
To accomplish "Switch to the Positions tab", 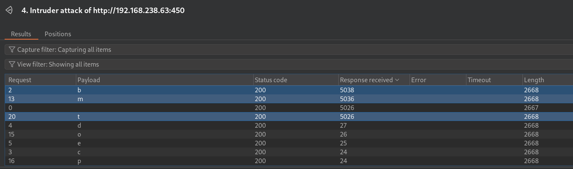I will click(x=58, y=34).
